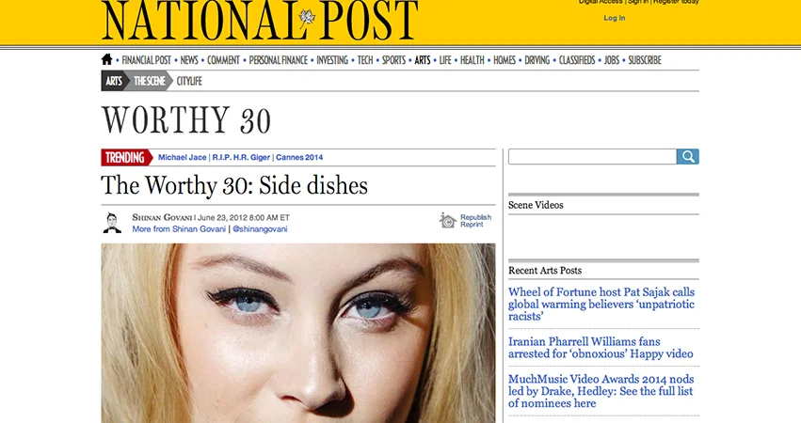Click the search magnifier button
The image size is (801, 423).
(688, 157)
